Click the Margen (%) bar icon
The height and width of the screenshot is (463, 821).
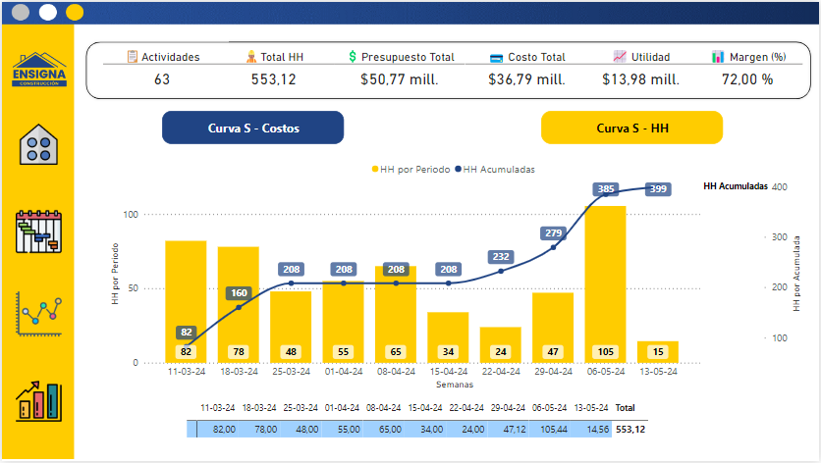[719, 57]
